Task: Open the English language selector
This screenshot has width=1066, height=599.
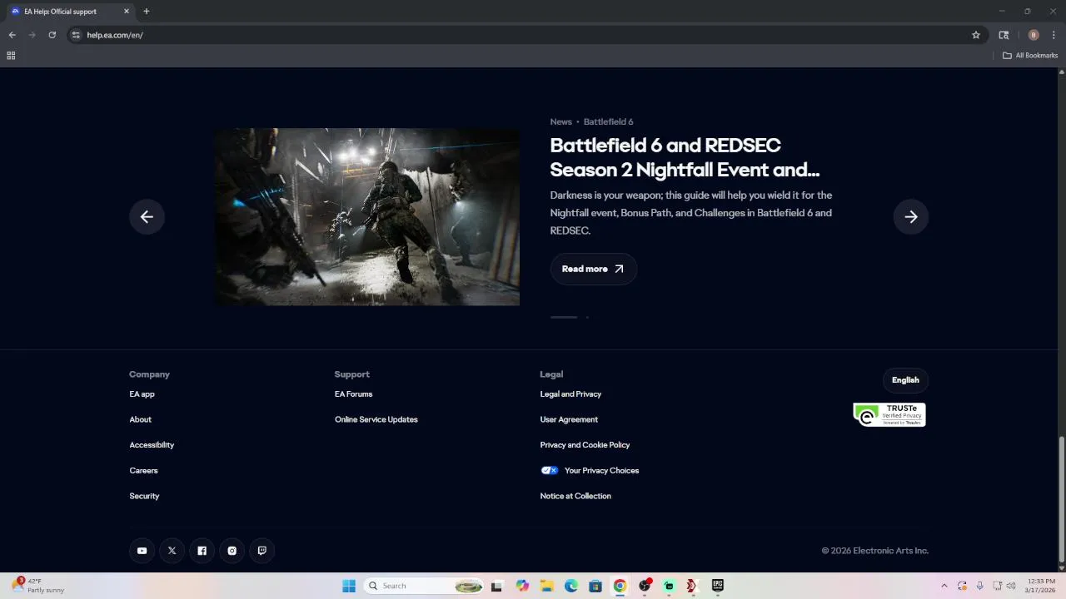Action: click(x=905, y=380)
